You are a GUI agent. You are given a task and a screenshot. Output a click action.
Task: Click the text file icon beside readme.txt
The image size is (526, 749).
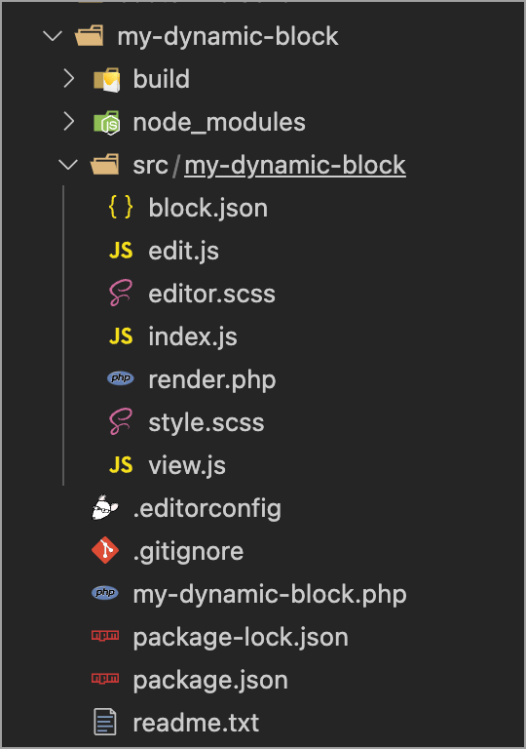coord(105,722)
